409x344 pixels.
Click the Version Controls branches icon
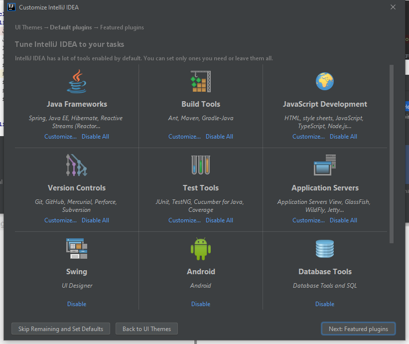[77, 165]
